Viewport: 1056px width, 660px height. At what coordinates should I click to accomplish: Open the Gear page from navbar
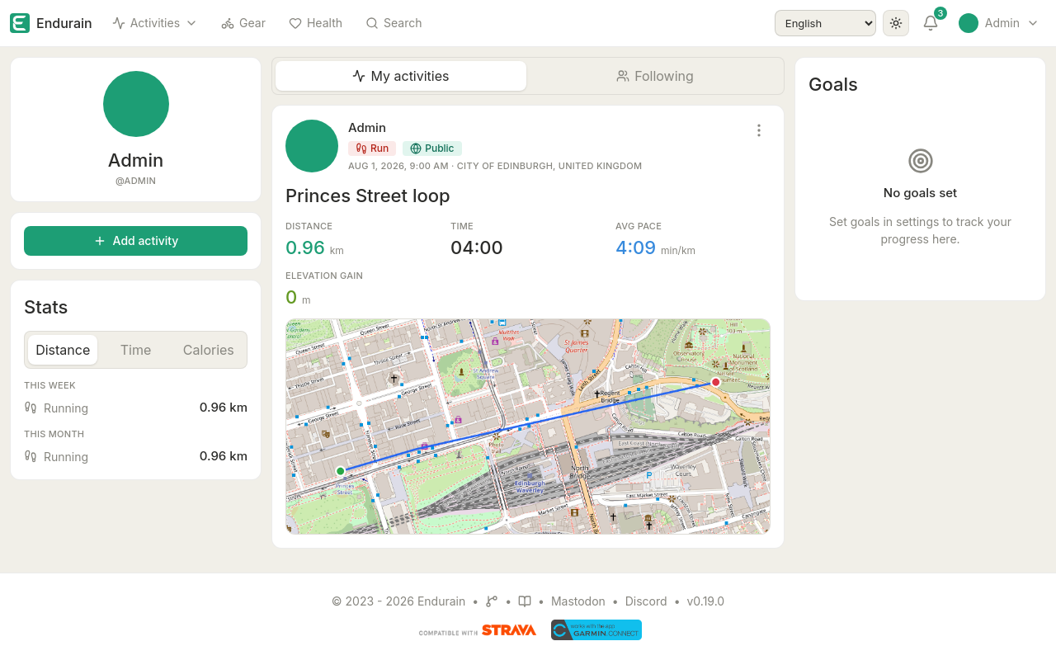coord(243,23)
